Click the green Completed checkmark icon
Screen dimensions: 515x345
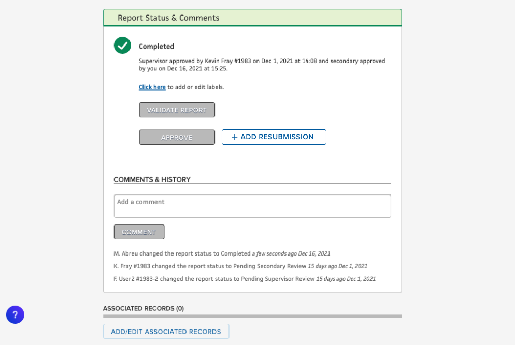point(122,46)
